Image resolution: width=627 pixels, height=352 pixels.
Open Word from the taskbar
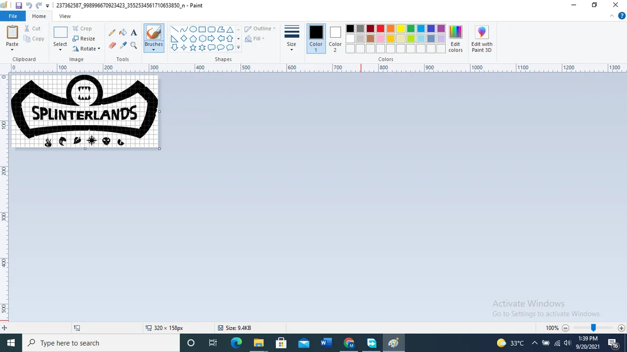pos(326,343)
